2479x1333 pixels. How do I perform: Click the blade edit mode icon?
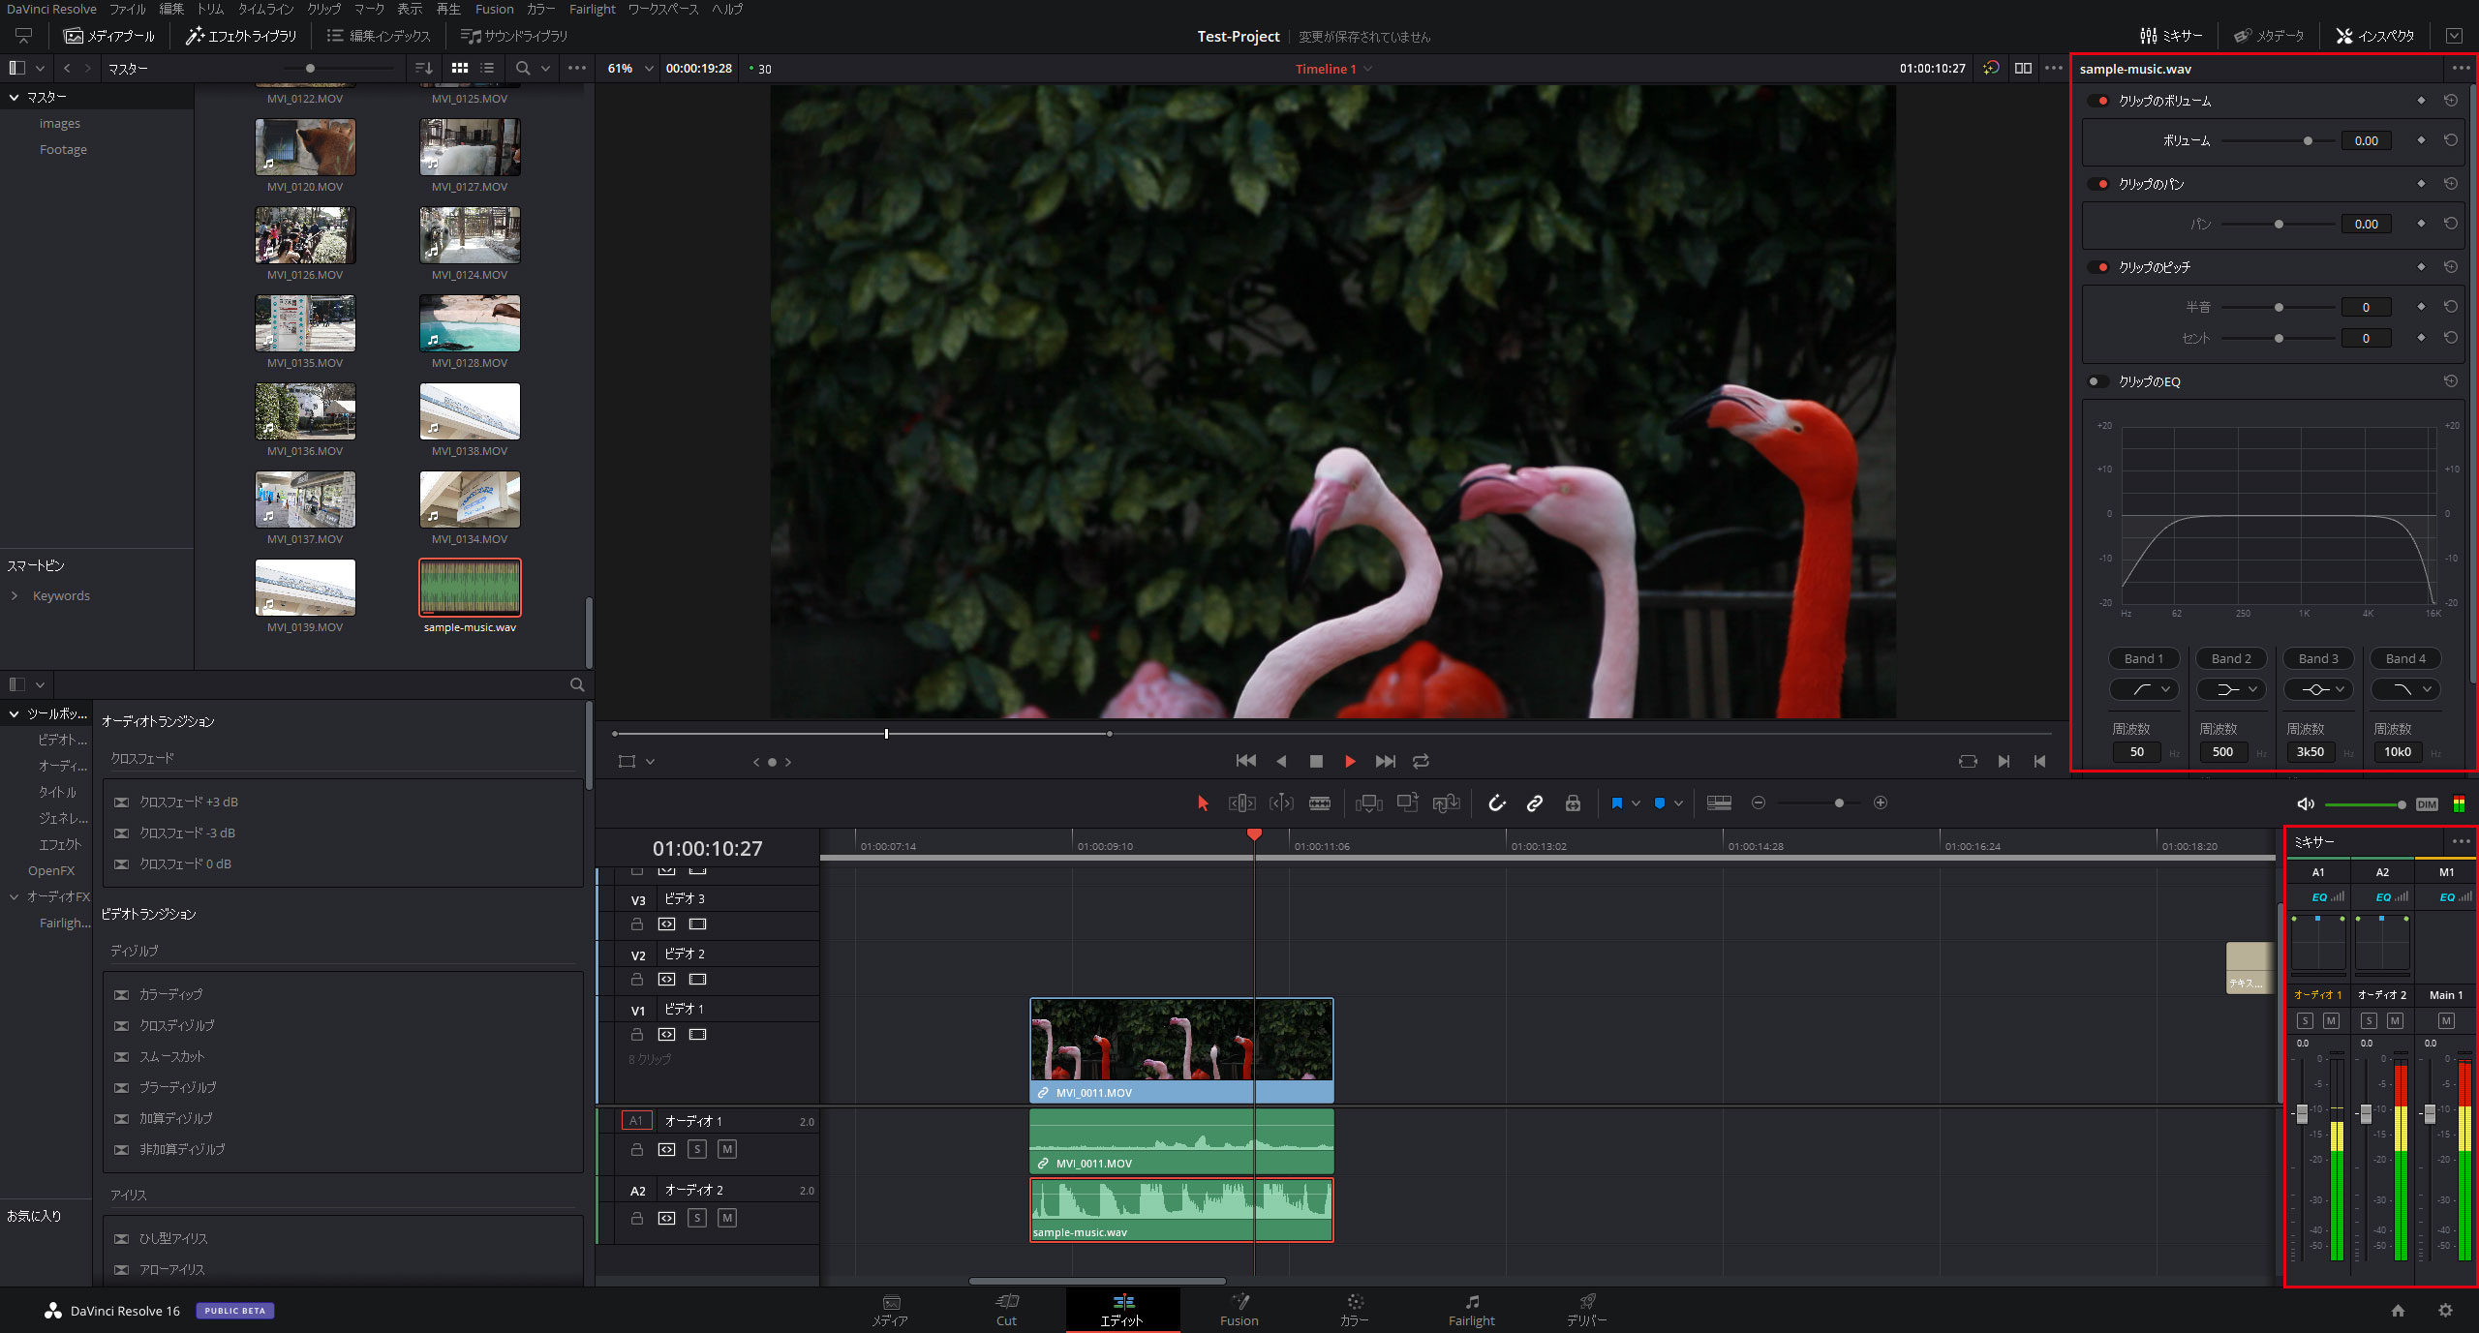(x=1319, y=803)
